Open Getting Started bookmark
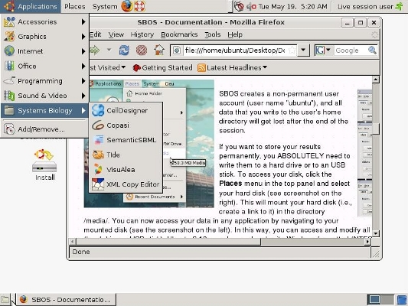The height and width of the screenshot is (306, 408). [x=162, y=68]
